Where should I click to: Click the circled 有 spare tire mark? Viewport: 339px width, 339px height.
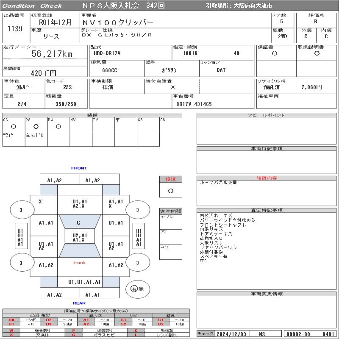134,289
